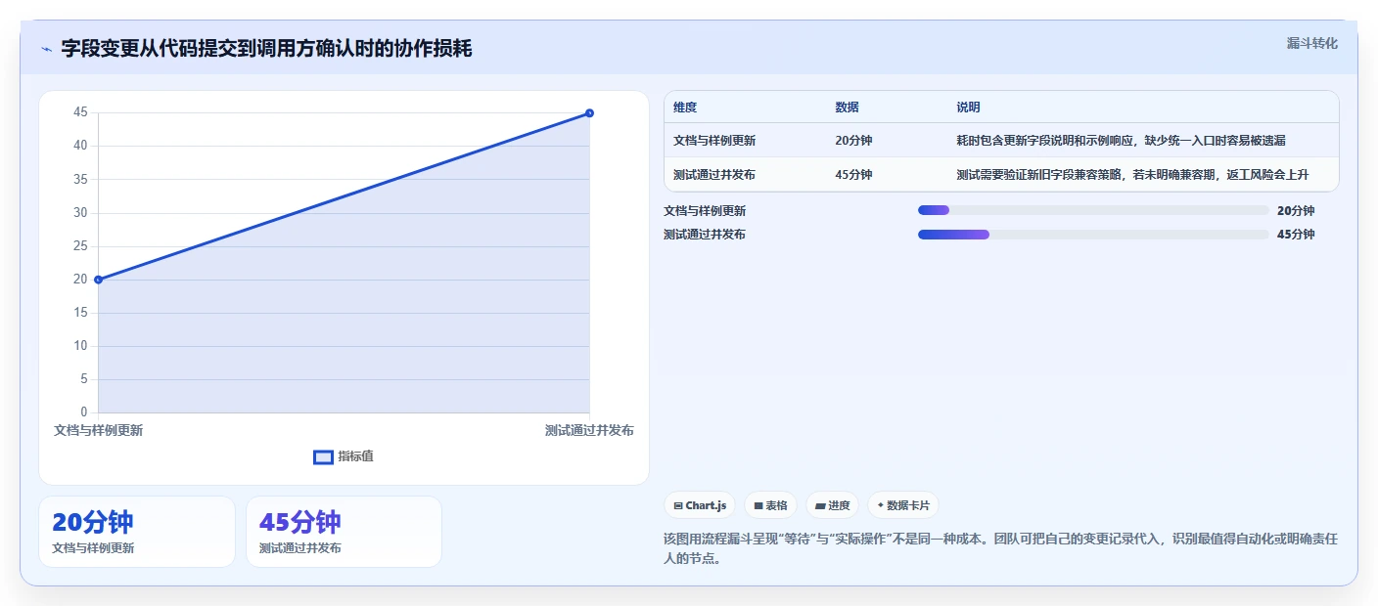Click the 测试通过并发布 progress bar
Image resolution: width=1378 pixels, height=606 pixels.
pos(1092,235)
